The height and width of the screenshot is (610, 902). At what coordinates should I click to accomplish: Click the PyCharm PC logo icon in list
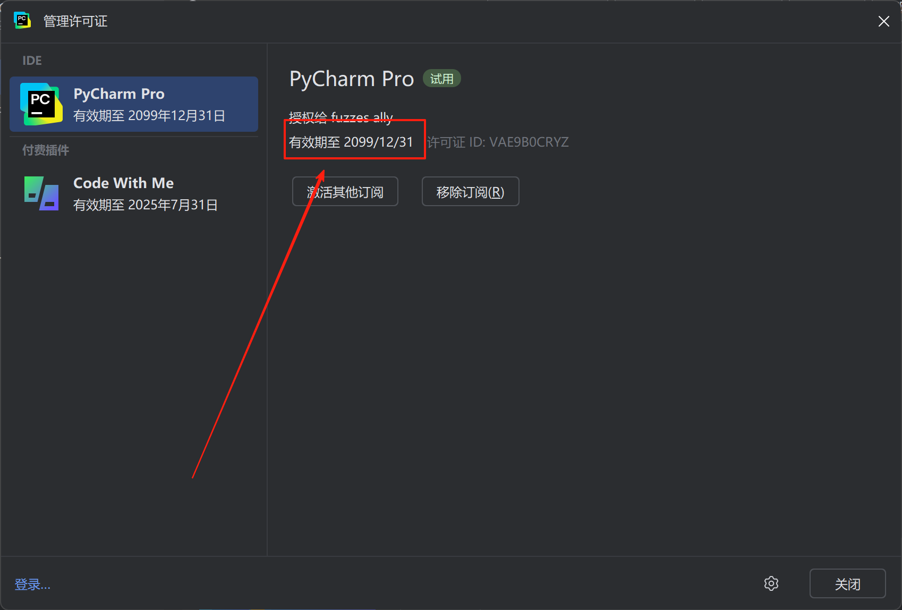[x=41, y=104]
